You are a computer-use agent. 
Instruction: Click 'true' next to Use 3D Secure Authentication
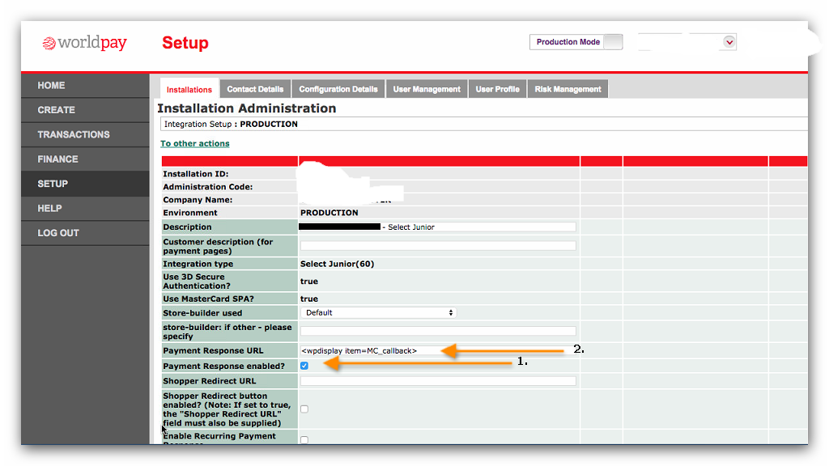click(309, 282)
